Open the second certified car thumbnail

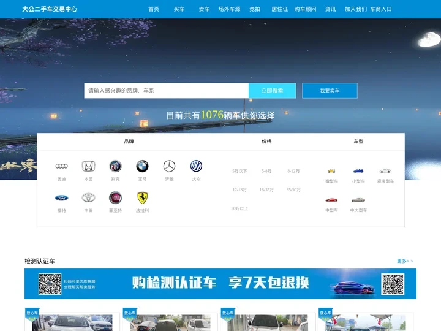pyautogui.click(x=170, y=322)
